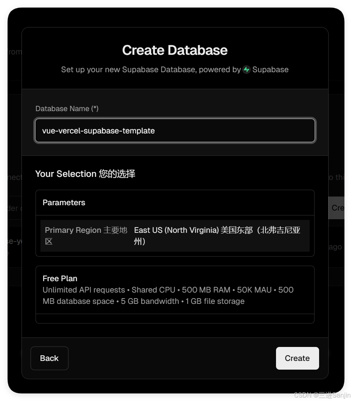Click the Free Plan title
This screenshot has height=401, width=352.
click(60, 278)
